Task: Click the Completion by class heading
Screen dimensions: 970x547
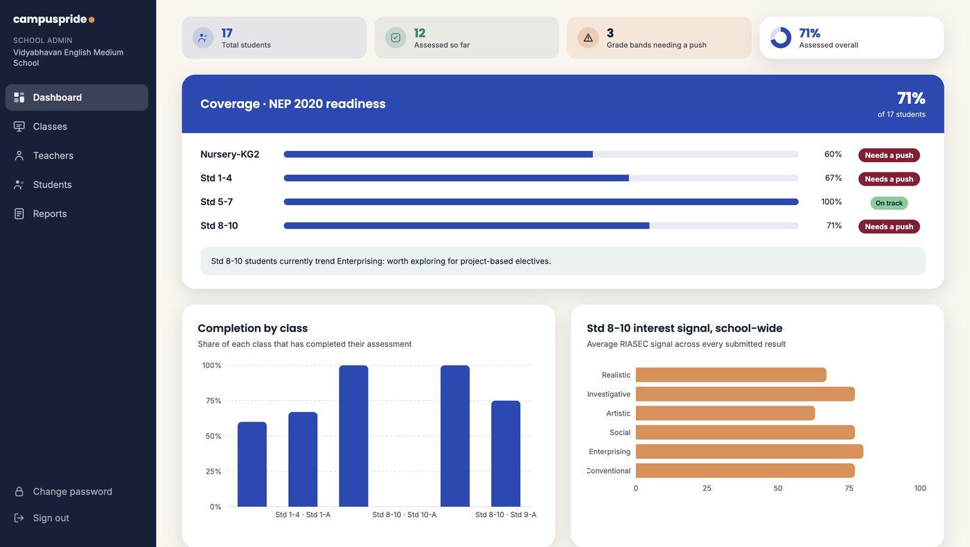Action: tap(253, 328)
